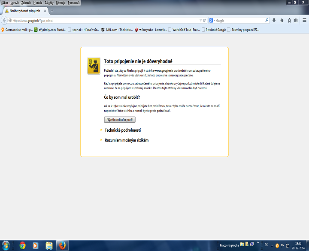Click the Firefox back arrow button

click(4, 20)
